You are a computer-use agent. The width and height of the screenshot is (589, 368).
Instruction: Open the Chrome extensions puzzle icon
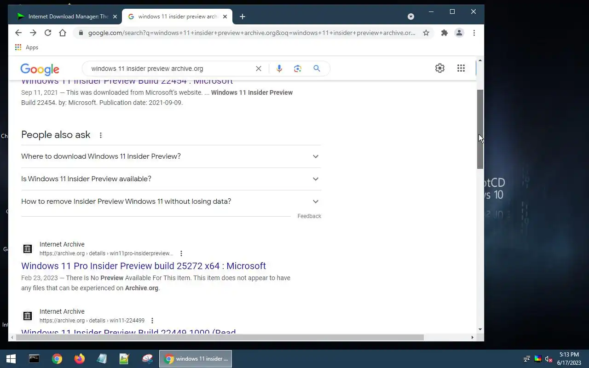pos(445,33)
